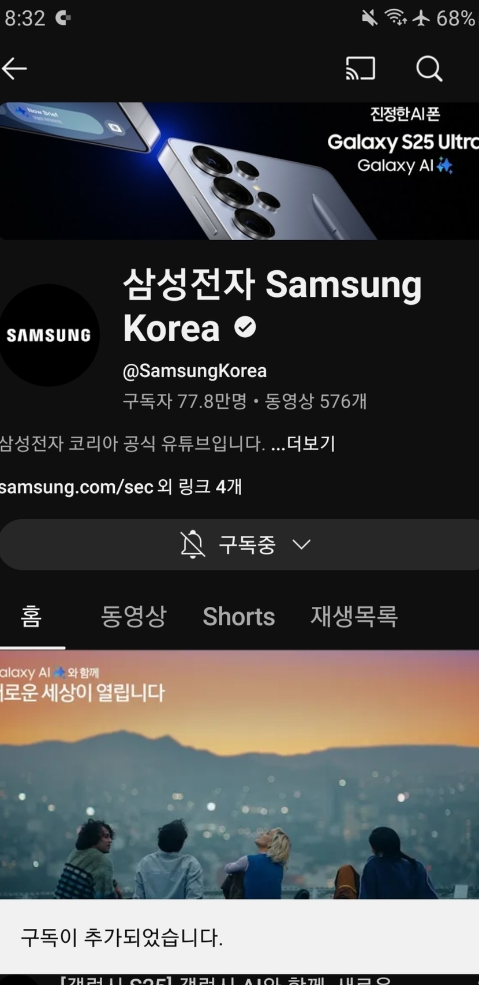Open the 재생목록 tab

pyautogui.click(x=354, y=617)
